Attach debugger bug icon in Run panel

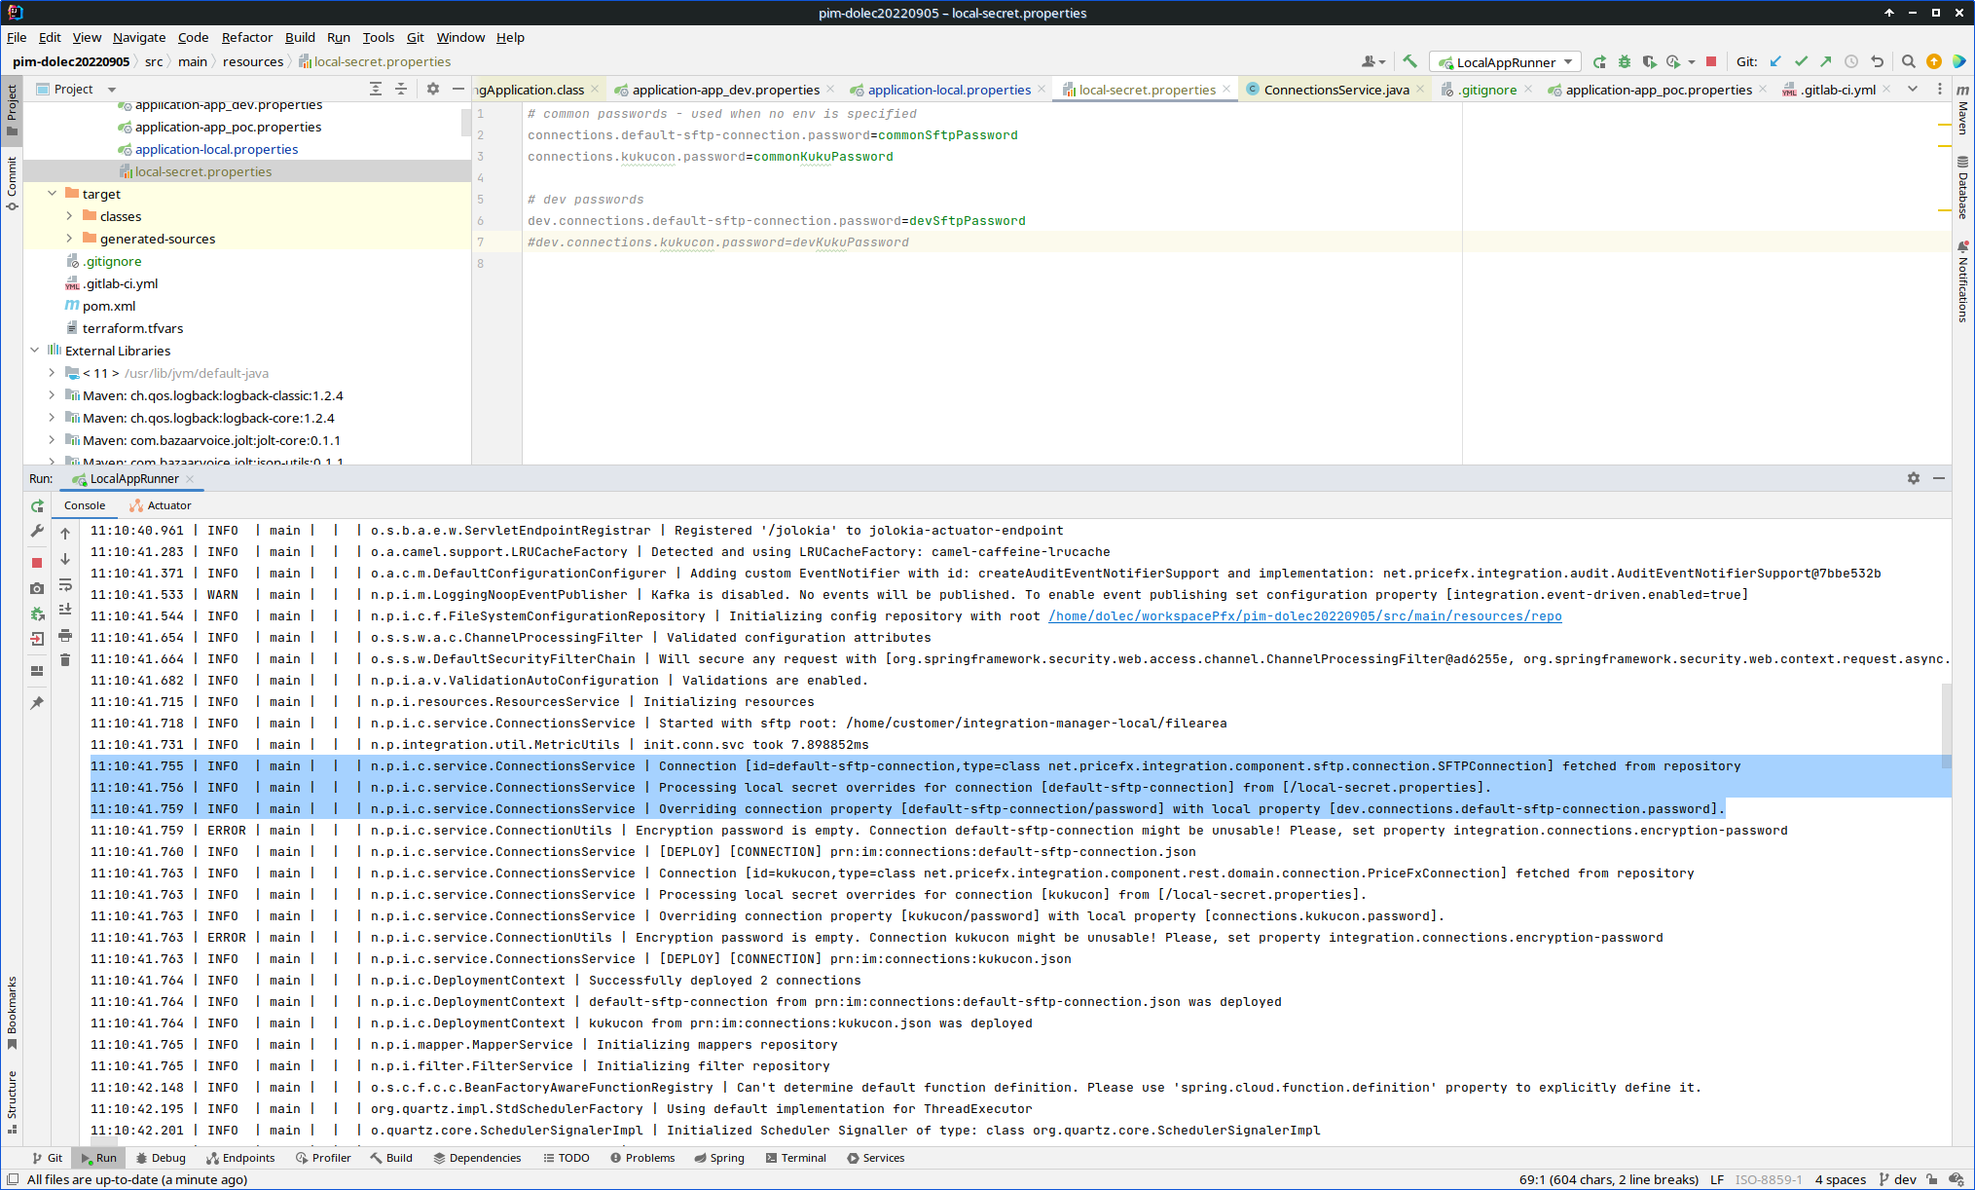pyautogui.click(x=37, y=614)
